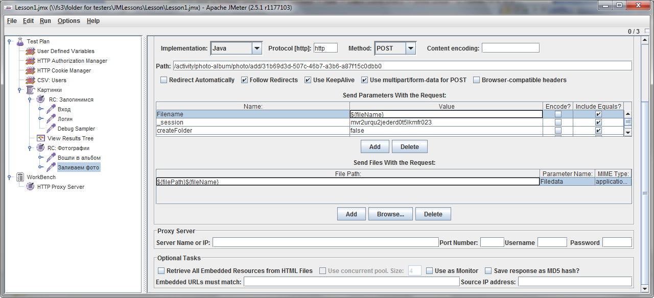Click the parameters table scroll-down arrow
The width and height of the screenshot is (654, 298).
click(628, 132)
